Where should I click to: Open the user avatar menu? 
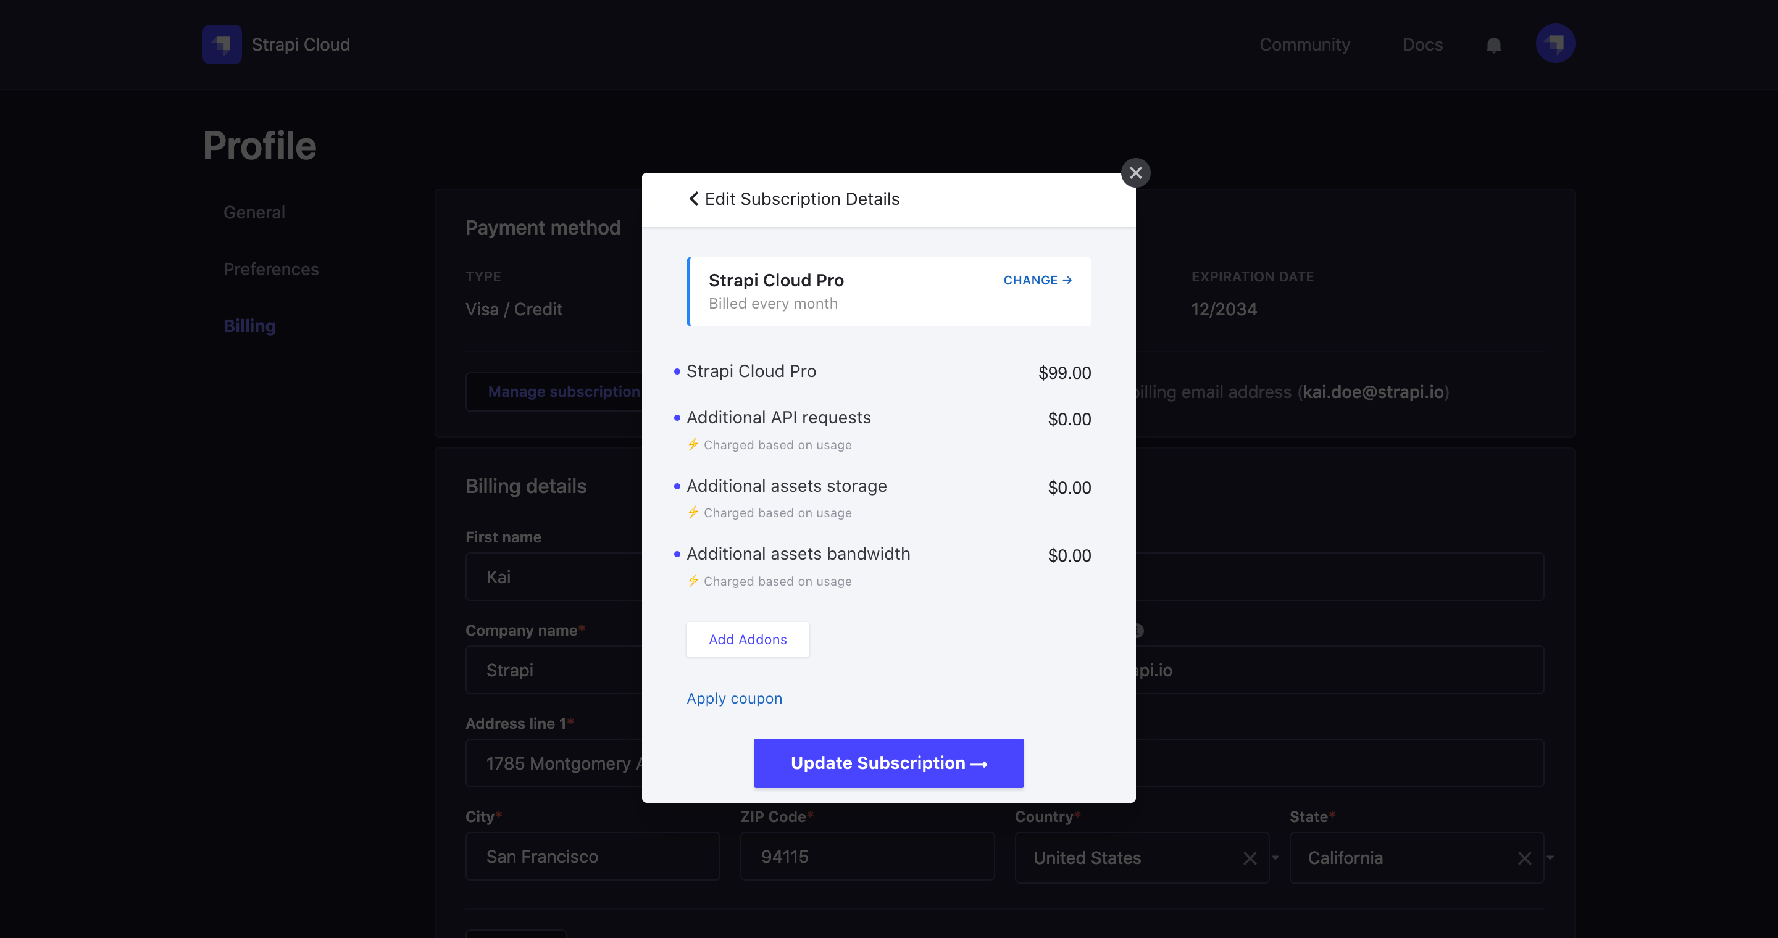[x=1555, y=43]
